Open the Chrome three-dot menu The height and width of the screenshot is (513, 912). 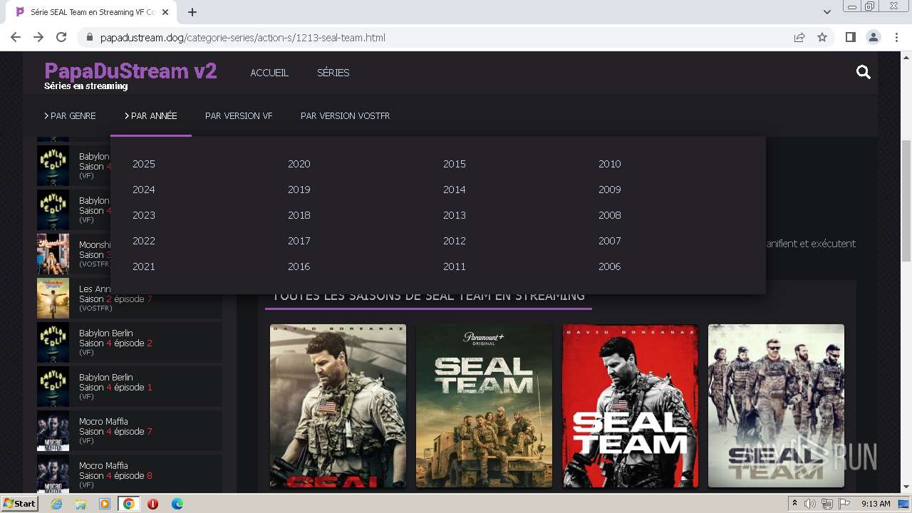896,37
